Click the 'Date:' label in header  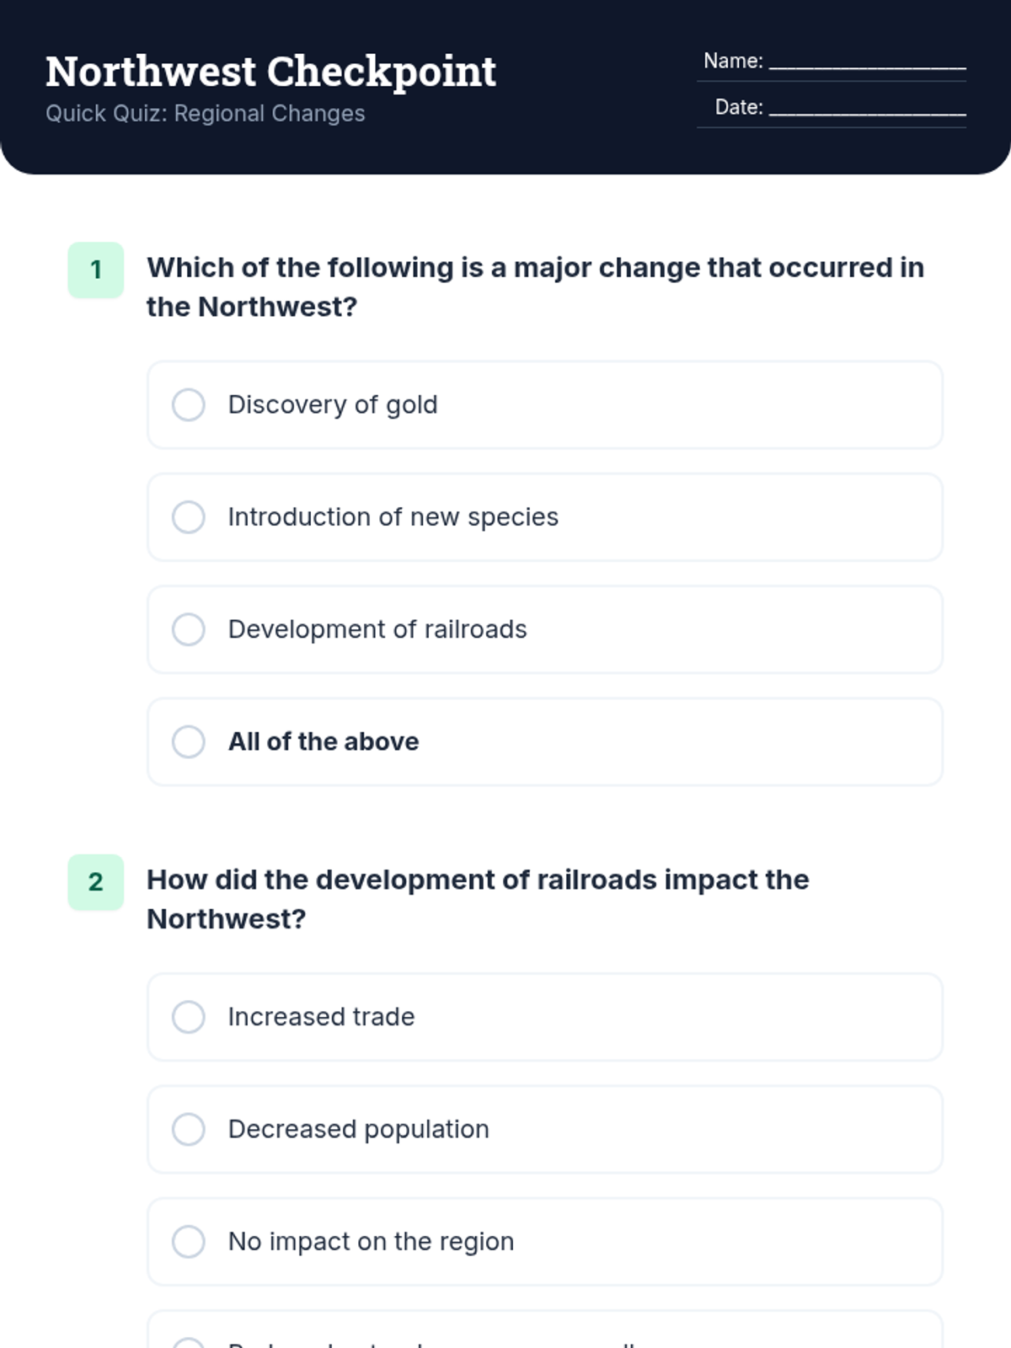point(739,107)
